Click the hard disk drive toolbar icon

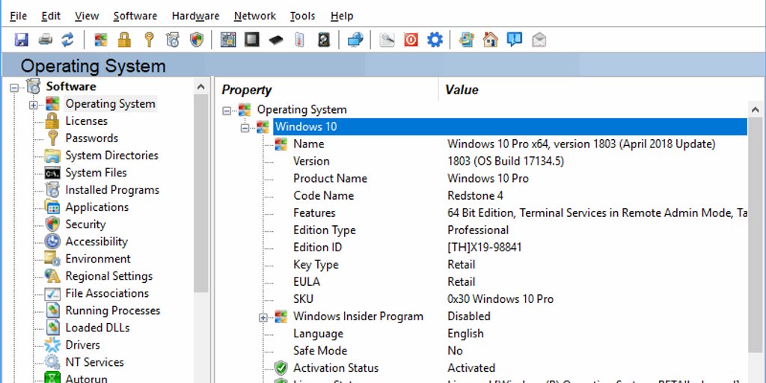pos(324,40)
